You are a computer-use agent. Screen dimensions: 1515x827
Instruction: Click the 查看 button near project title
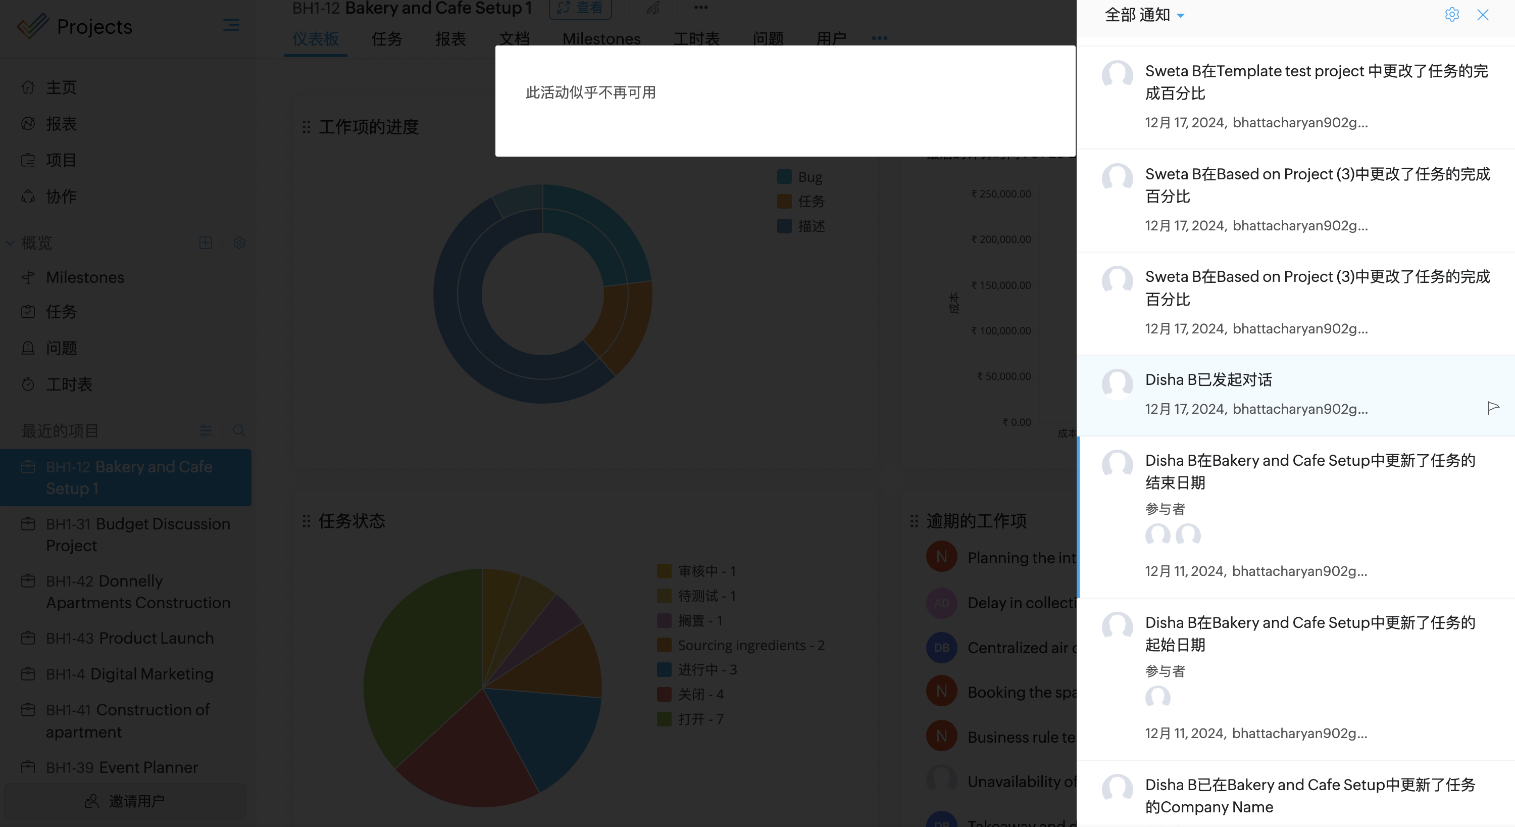coord(580,8)
